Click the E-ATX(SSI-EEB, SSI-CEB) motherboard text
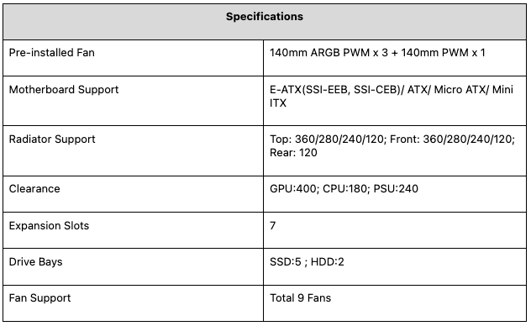 coord(335,89)
